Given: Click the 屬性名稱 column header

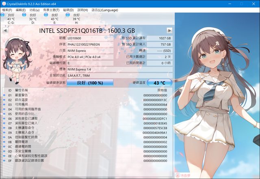Looking at the screenshot, I should pos(22,90).
